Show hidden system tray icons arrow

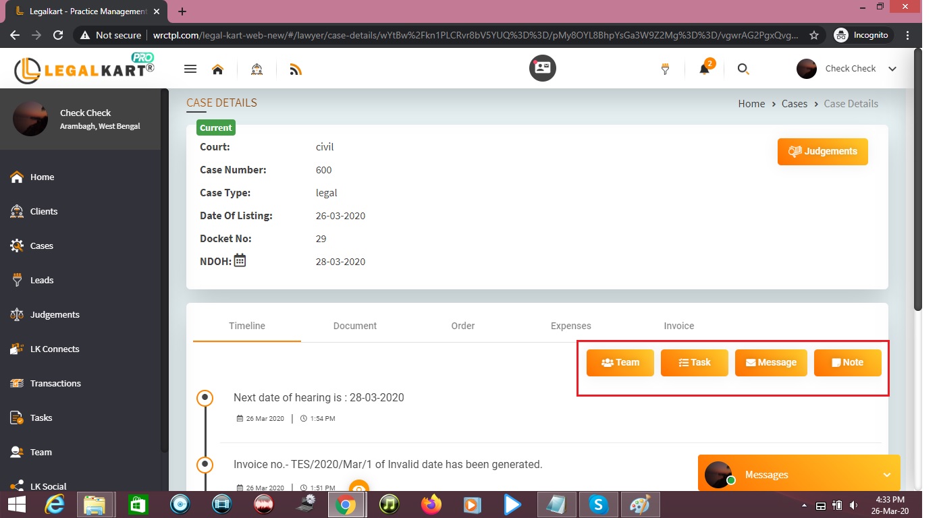pyautogui.click(x=804, y=505)
